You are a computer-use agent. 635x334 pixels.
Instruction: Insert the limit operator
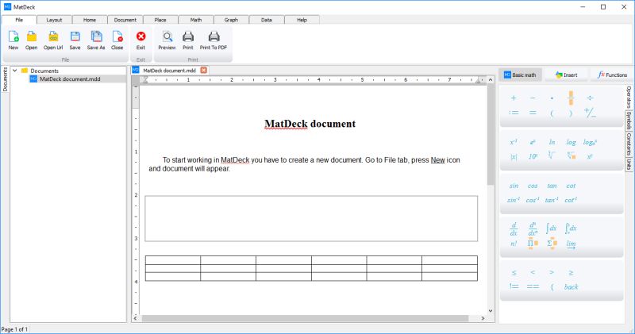[571, 244]
